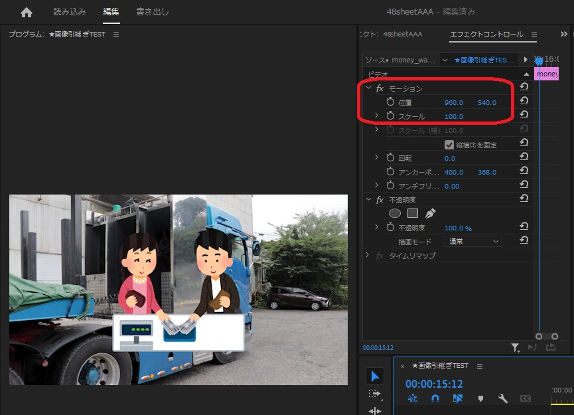
Task: Go to the Home screen icon
Action: coord(27,13)
